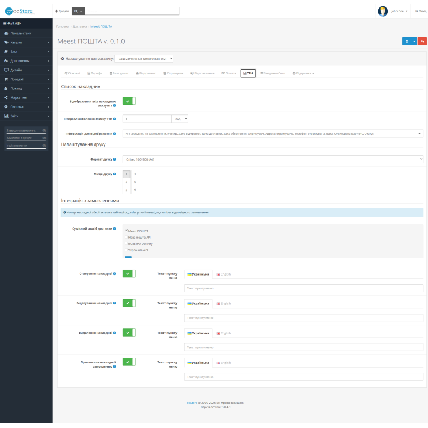428x428 pixels.
Task: Click the Доставка breadcrumb link
Action: coord(80,26)
